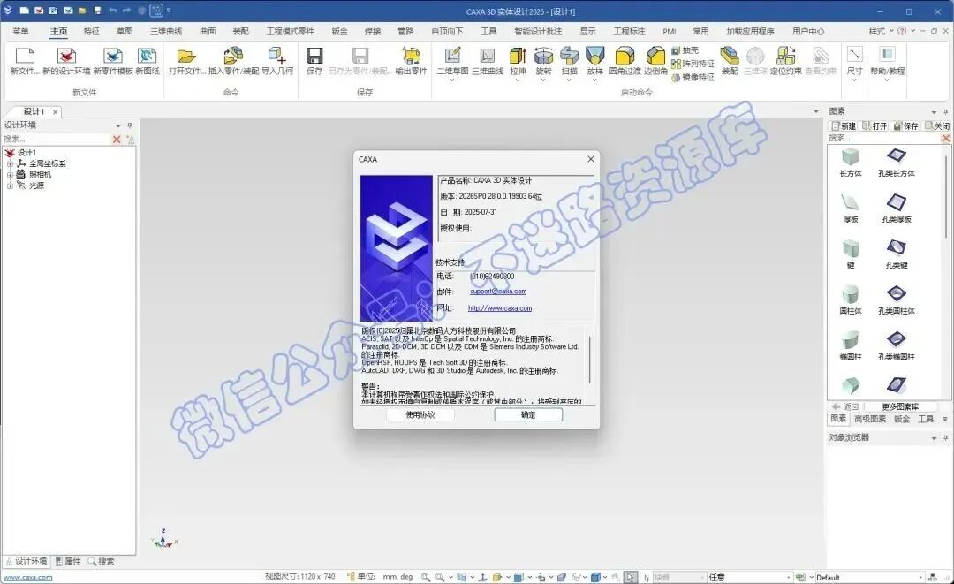This screenshot has height=584, width=954.
Task: Open the 工程标注 ribbon tab
Action: pos(629,31)
